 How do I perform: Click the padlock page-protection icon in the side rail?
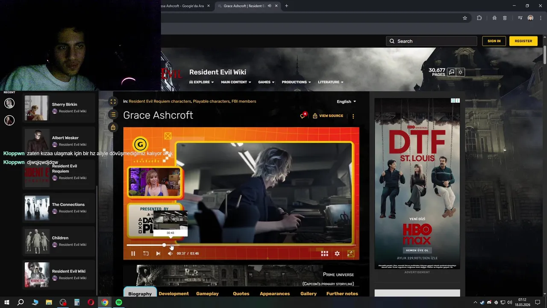[113, 127]
